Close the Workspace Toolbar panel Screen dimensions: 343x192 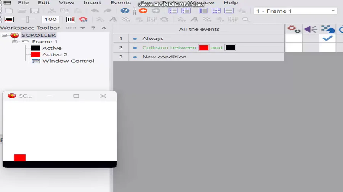(104, 28)
